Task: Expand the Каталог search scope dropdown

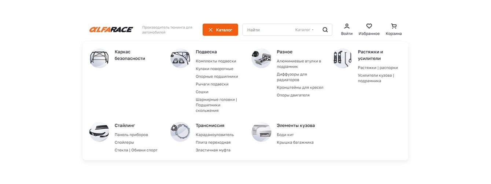Action: pyautogui.click(x=304, y=30)
